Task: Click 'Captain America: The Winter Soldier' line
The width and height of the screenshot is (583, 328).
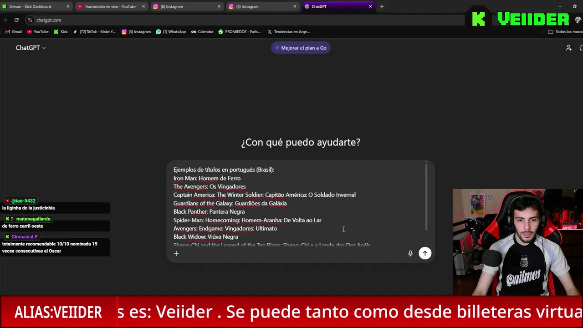Action: (265, 195)
